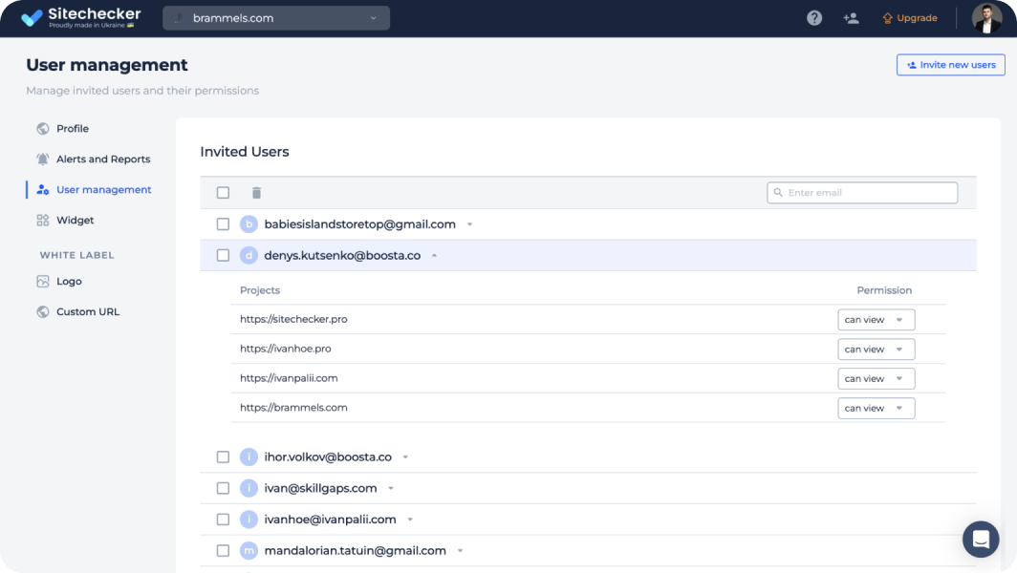Click the https://sitechecker.pro project text
The image size is (1017, 573).
tap(293, 319)
